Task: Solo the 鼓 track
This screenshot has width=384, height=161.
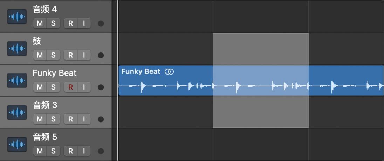Action: point(53,55)
